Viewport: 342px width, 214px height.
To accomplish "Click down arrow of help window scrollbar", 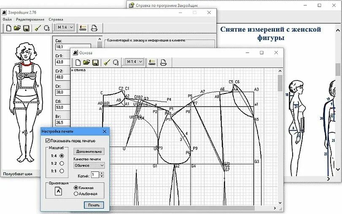I will point(338,169).
